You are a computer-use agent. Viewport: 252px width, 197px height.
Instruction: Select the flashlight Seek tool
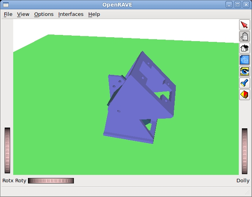click(x=245, y=83)
